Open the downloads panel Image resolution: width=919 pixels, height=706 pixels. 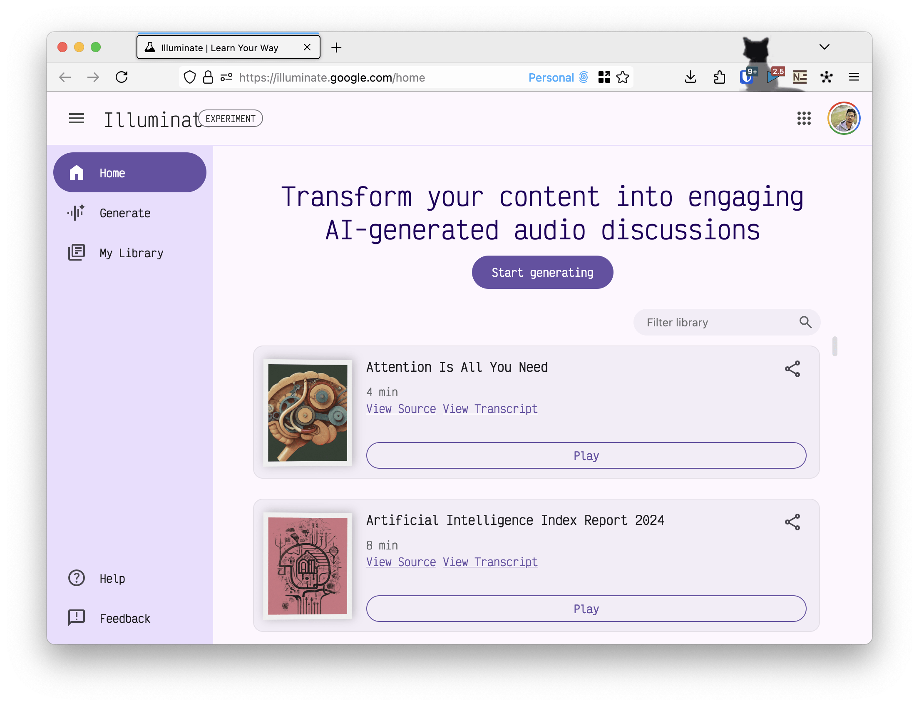coord(690,77)
